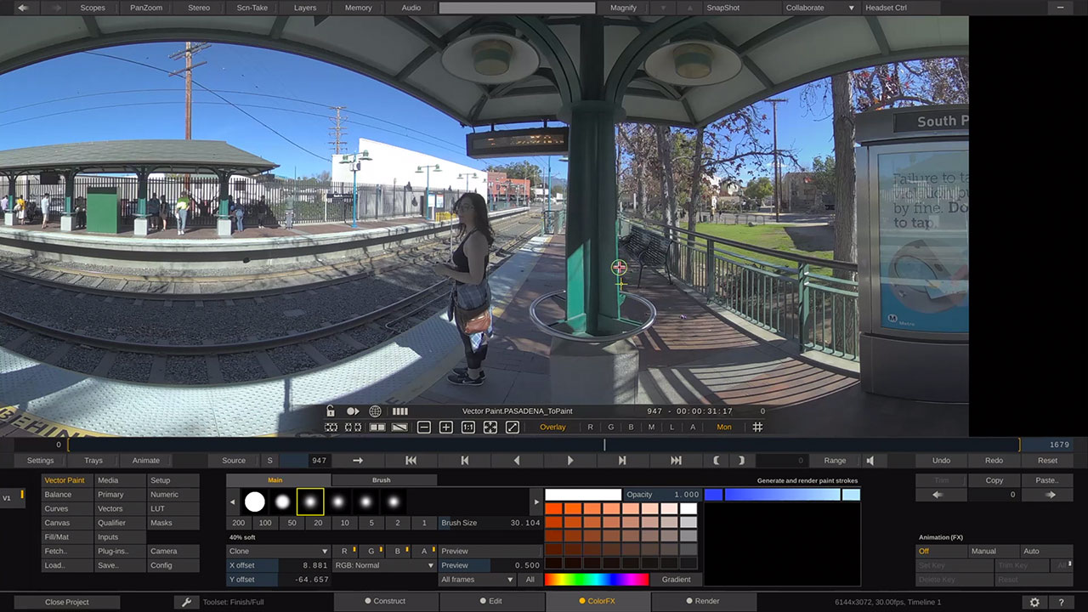1088x612 pixels.
Task: Click the fit-to-window icon in the viewer toolbar
Action: pyautogui.click(x=490, y=428)
